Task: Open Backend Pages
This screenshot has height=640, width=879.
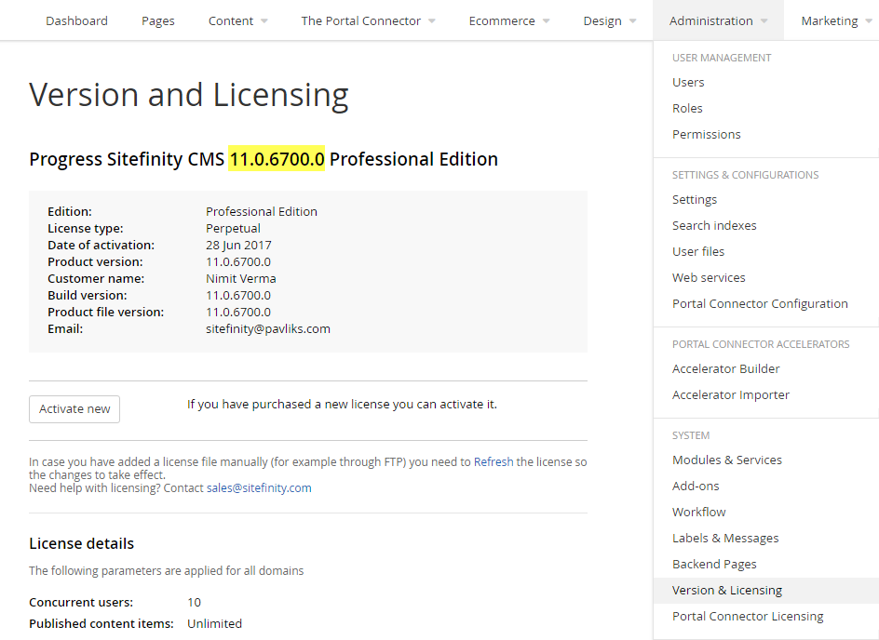Action: coord(714,564)
